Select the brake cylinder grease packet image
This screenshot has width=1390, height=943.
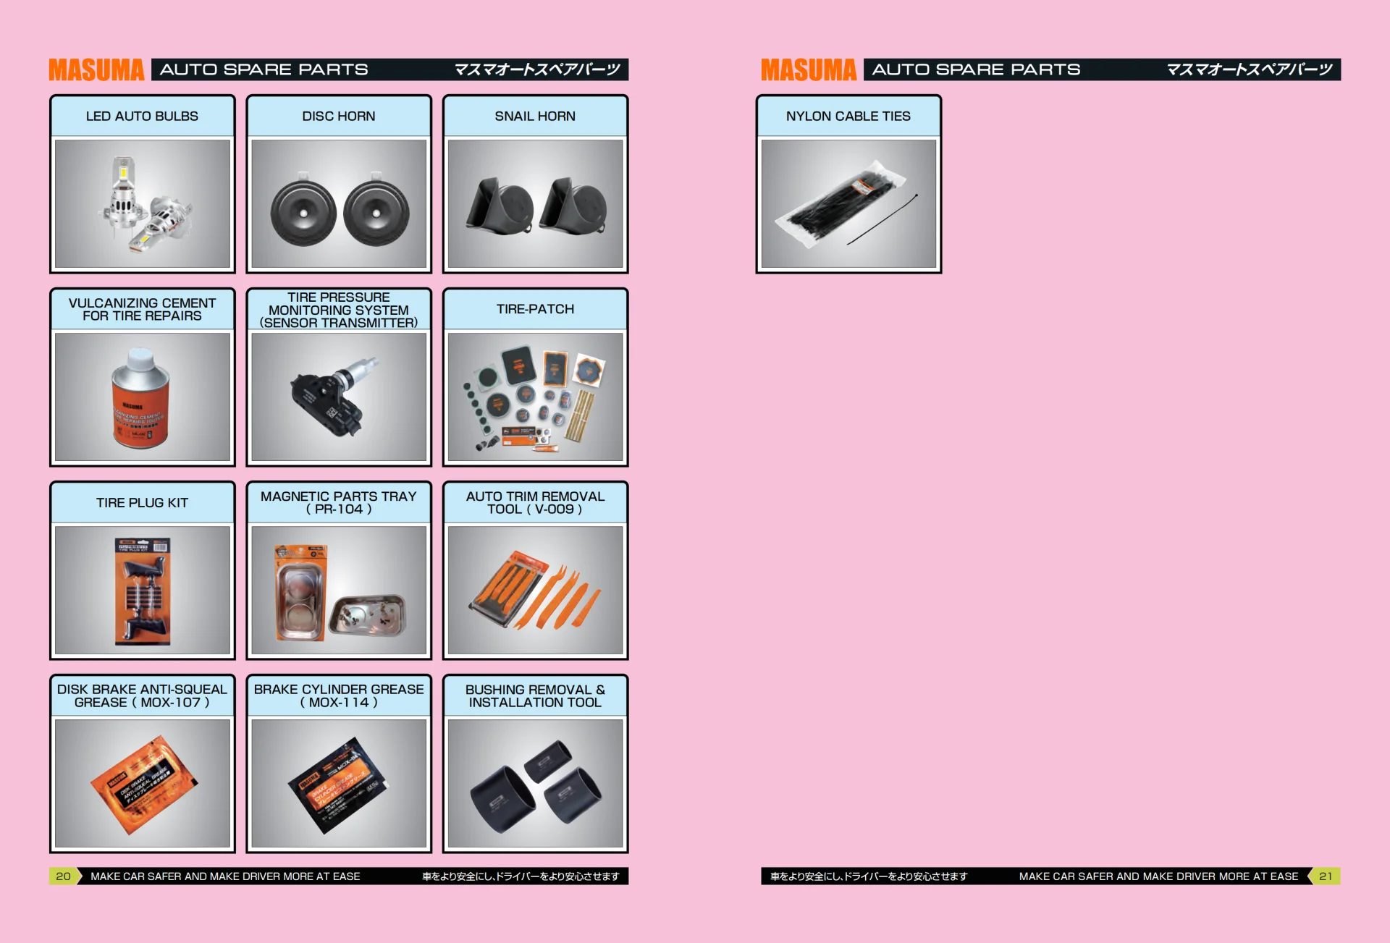coord(339,783)
